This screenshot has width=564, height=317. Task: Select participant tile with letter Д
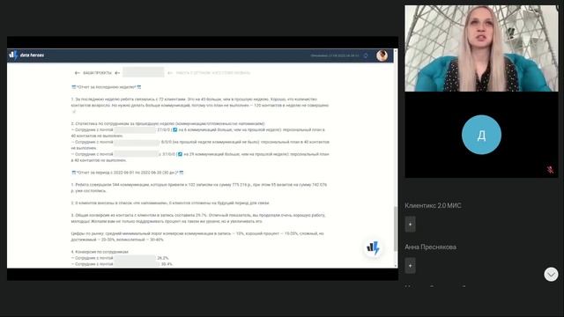coord(481,135)
